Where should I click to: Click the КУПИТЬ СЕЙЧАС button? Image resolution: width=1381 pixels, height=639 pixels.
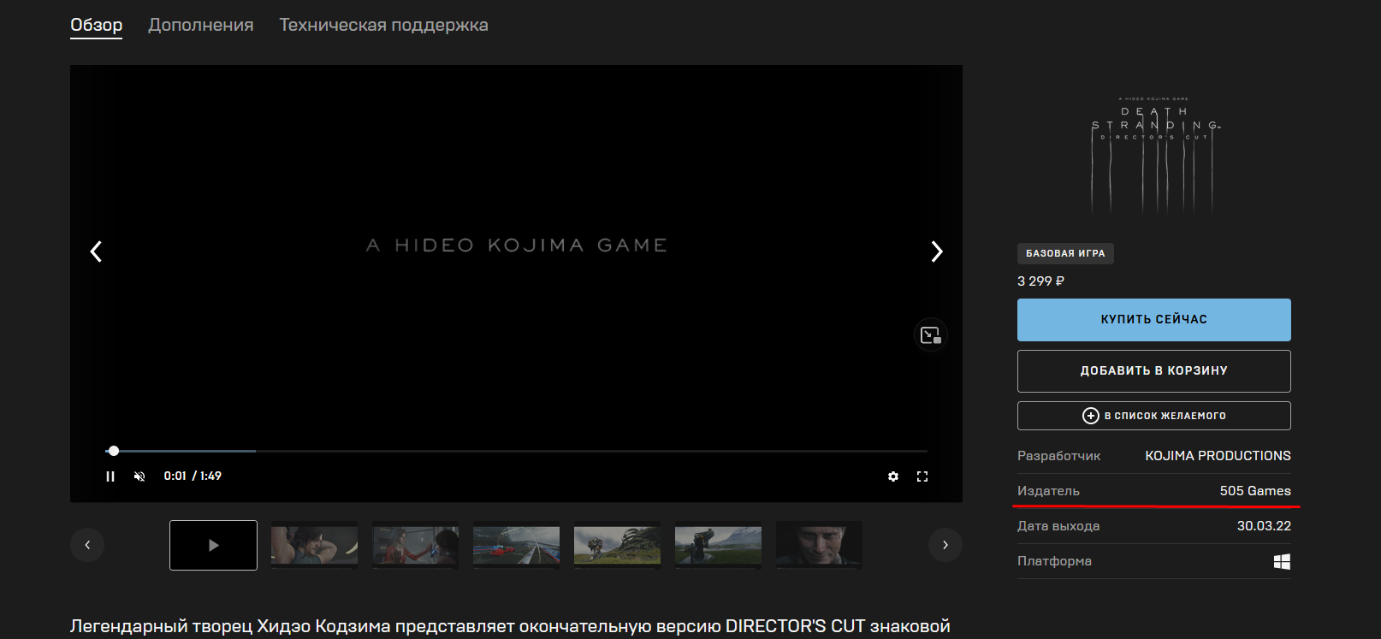point(1153,320)
